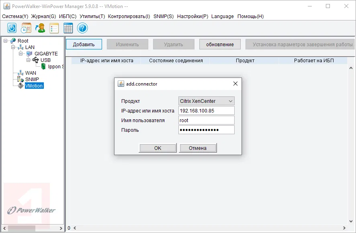Image resolution: width=356 pixels, height=233 pixels.
Task: Click the table horizontal scroll left arrow
Action: coord(75,228)
